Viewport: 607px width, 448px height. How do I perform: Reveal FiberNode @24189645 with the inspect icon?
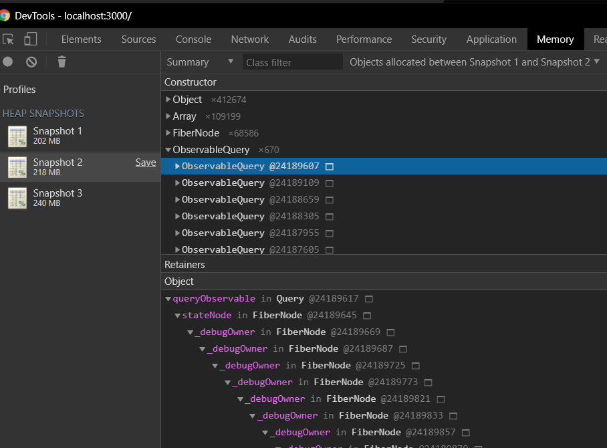click(366, 315)
